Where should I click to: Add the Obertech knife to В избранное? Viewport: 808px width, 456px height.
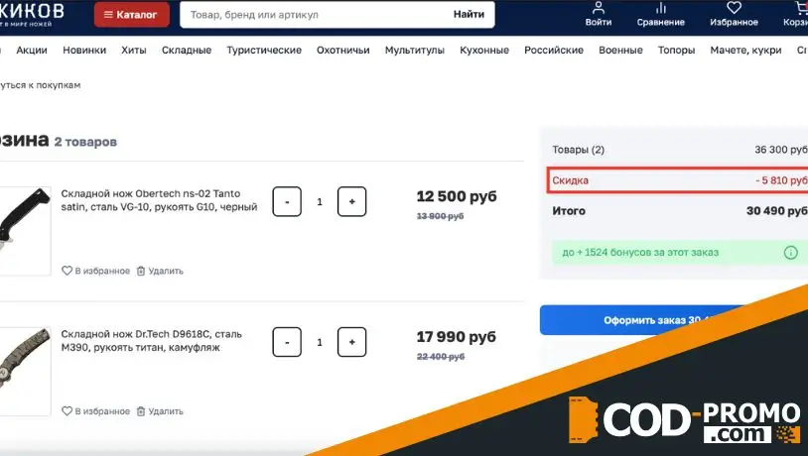click(96, 271)
